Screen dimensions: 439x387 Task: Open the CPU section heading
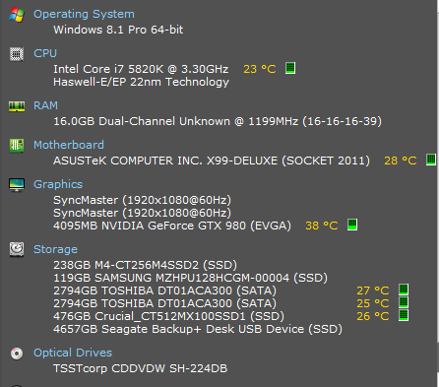coord(45,53)
